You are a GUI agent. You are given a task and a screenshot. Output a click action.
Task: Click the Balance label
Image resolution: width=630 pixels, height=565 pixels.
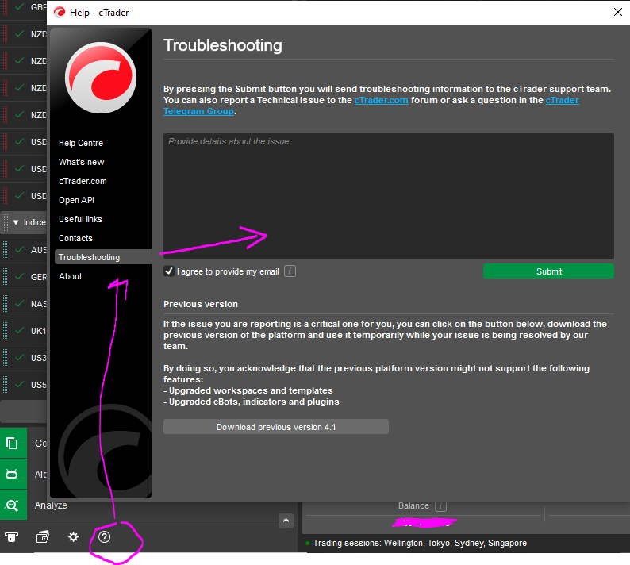(413, 506)
